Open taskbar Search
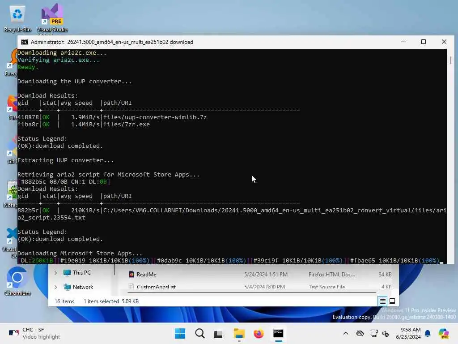 coord(200,333)
